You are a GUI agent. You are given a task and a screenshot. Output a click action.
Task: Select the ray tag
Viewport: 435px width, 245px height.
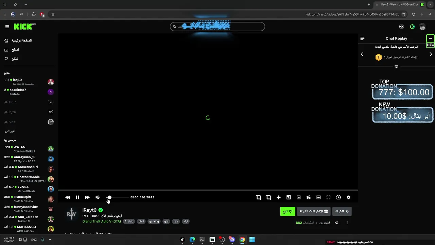coord(176,221)
